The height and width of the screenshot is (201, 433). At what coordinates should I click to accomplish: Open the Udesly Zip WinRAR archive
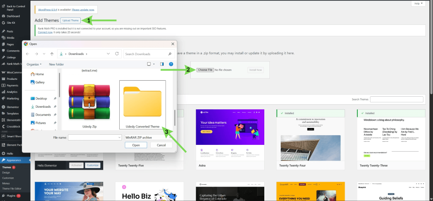point(89,105)
